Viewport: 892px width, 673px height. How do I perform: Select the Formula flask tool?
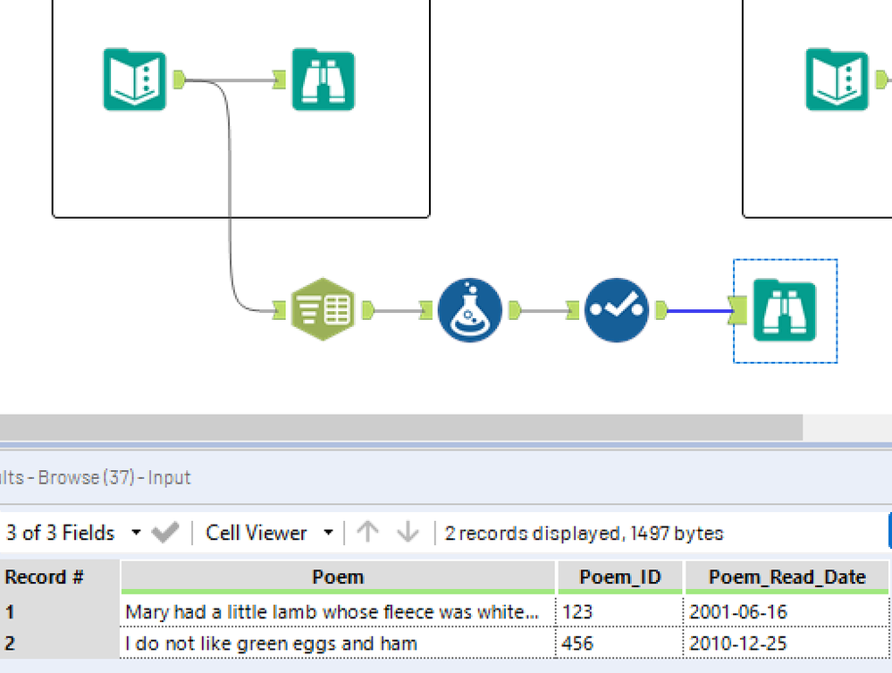[x=470, y=310]
